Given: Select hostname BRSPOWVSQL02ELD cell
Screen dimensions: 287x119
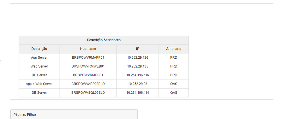Looking at the screenshot, I should [x=88, y=93].
